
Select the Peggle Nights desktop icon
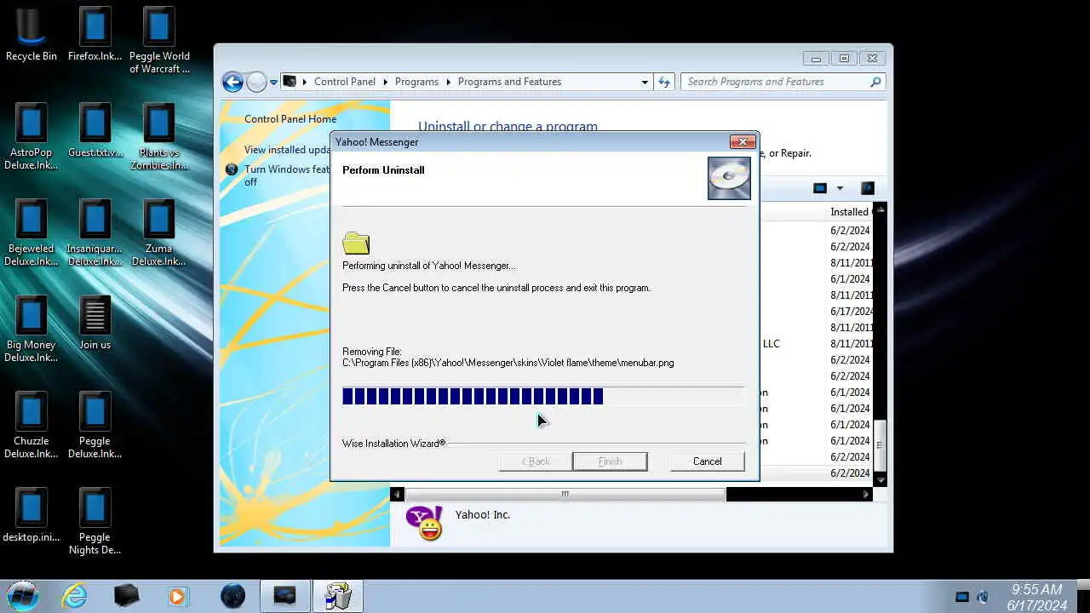(x=95, y=521)
